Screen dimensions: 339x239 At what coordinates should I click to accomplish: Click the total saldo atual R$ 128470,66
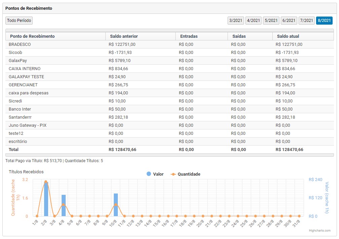click(x=289, y=150)
